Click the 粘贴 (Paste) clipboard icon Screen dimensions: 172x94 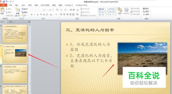coord(2,10)
